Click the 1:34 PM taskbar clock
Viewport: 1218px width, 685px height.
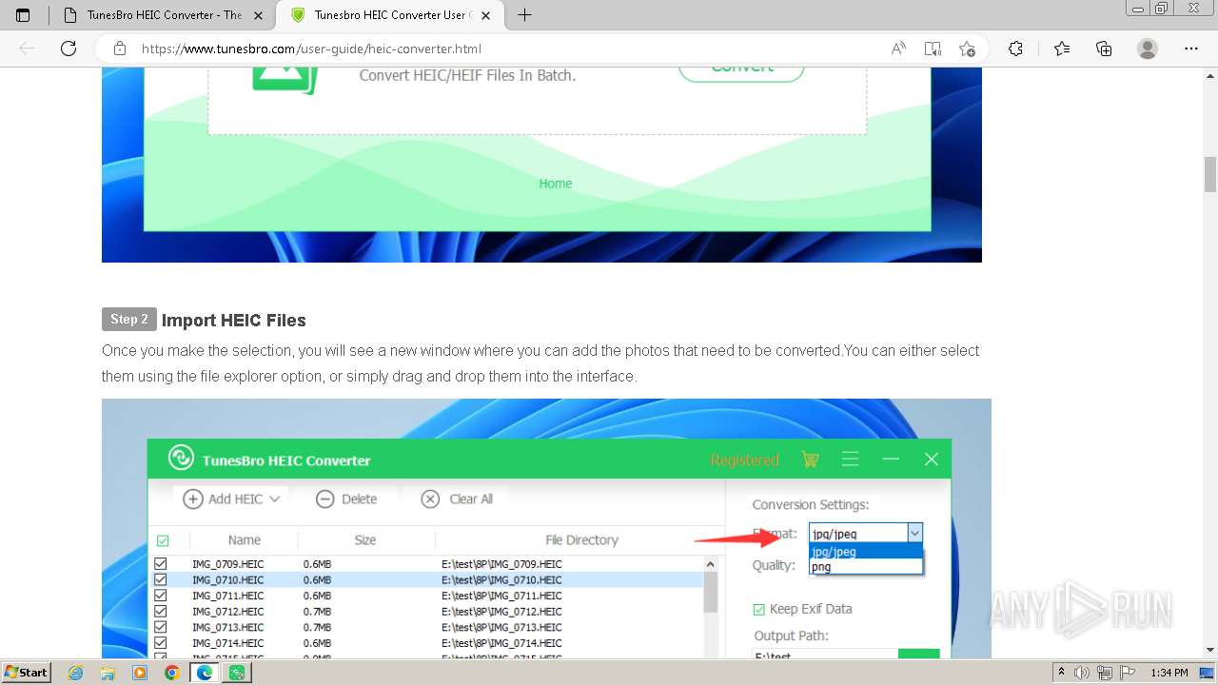tap(1169, 673)
